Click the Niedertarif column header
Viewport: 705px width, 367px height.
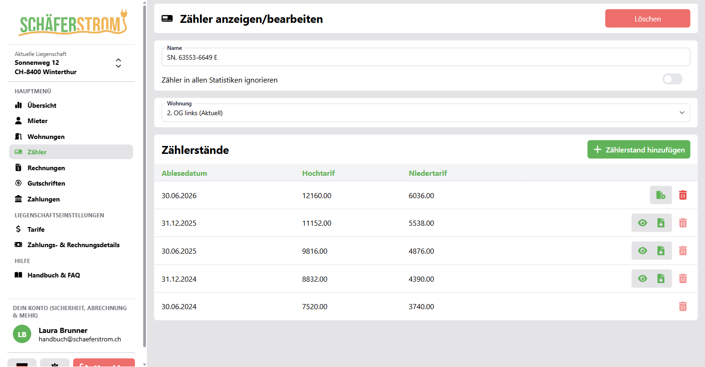point(428,173)
